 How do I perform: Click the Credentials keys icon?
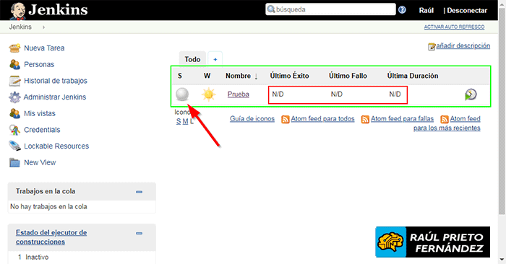[x=15, y=130]
